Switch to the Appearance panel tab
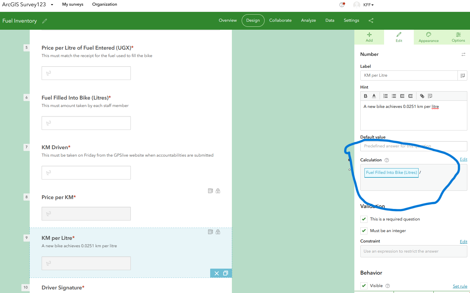The height and width of the screenshot is (293, 470). coord(429,37)
